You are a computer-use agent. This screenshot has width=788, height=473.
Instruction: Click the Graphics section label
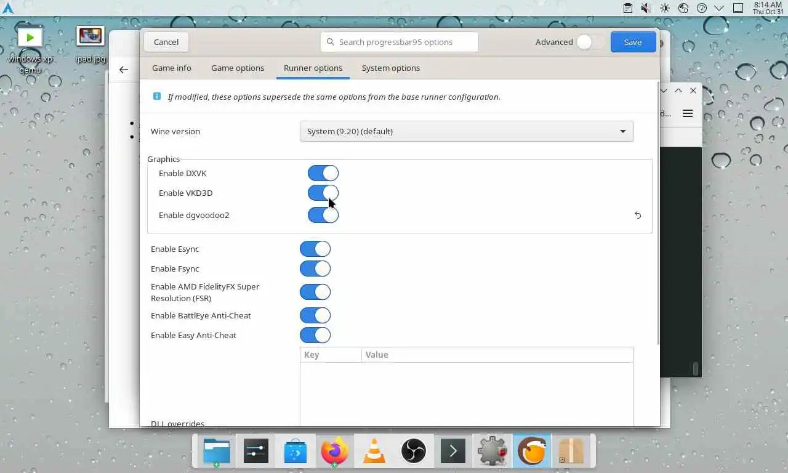coord(164,159)
